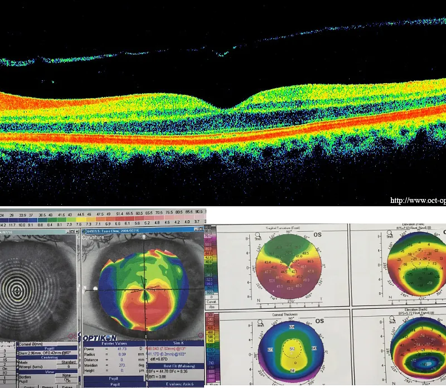Click the magnifier icon on Elevation Front map
This screenshot has height=388, width=446.
pos(390,234)
